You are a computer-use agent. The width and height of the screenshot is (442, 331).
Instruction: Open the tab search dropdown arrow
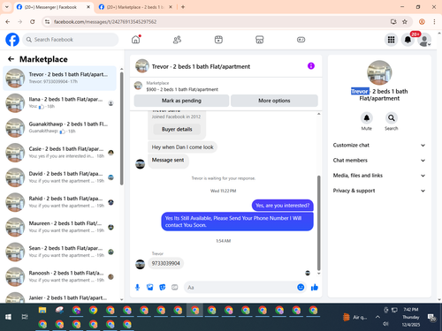7,7
